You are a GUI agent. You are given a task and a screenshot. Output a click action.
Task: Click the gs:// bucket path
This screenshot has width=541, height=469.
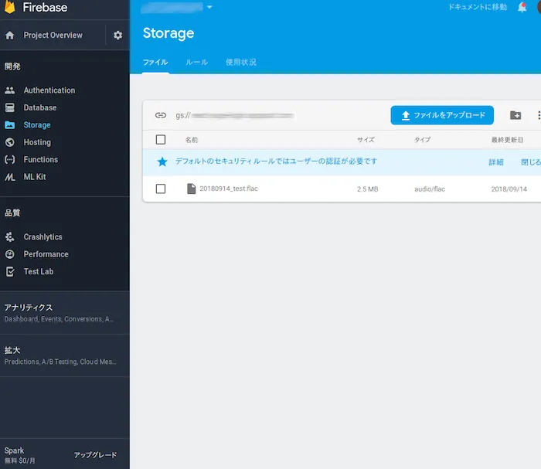235,116
